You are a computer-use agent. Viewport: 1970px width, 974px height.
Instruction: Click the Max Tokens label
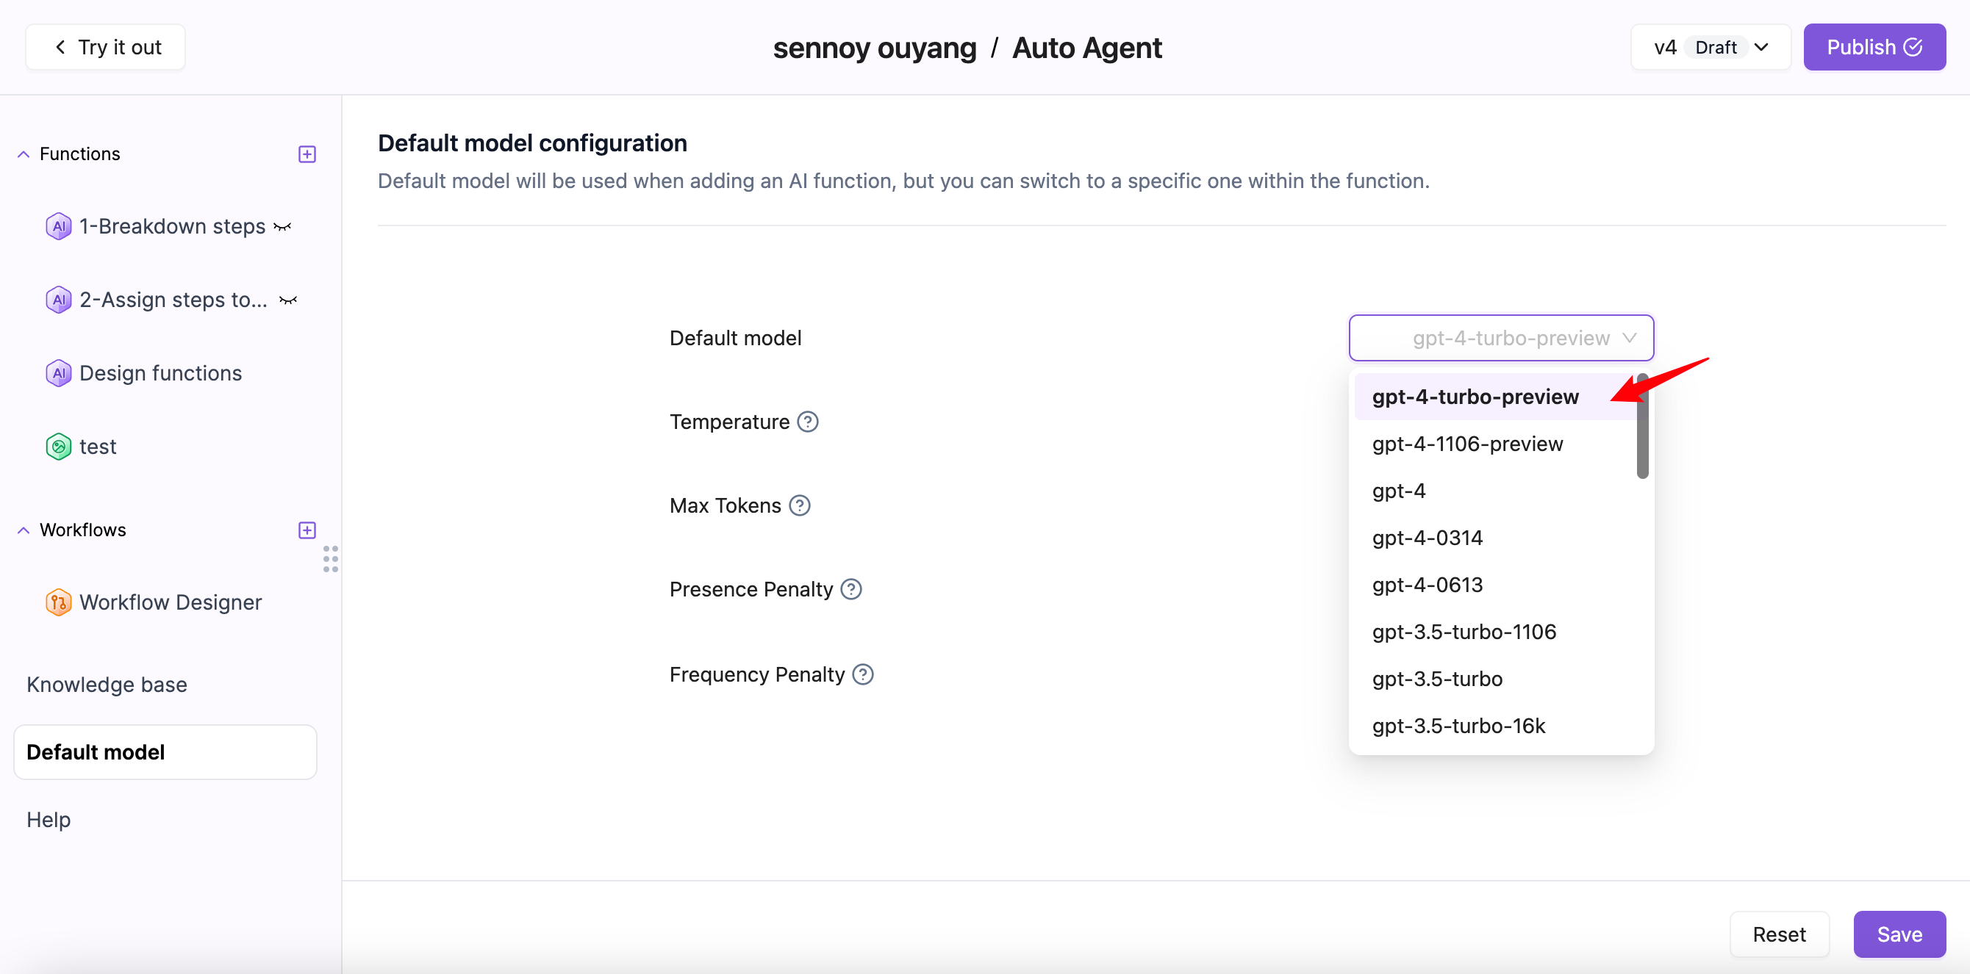point(725,505)
